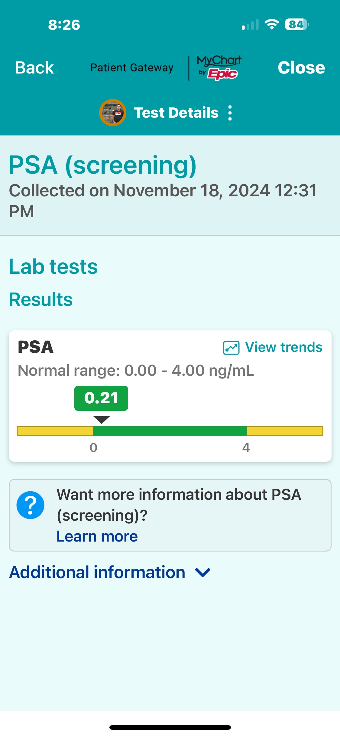The height and width of the screenshot is (737, 340).
Task: Expand the Additional information section
Action: point(97,572)
